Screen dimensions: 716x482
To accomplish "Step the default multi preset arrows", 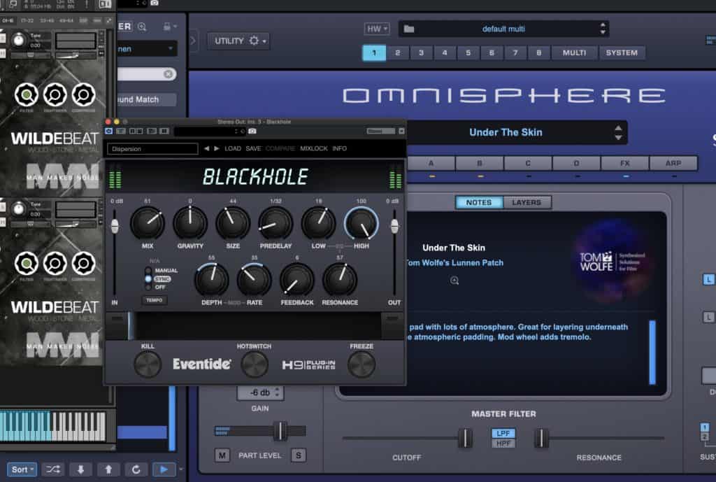I will pyautogui.click(x=603, y=29).
